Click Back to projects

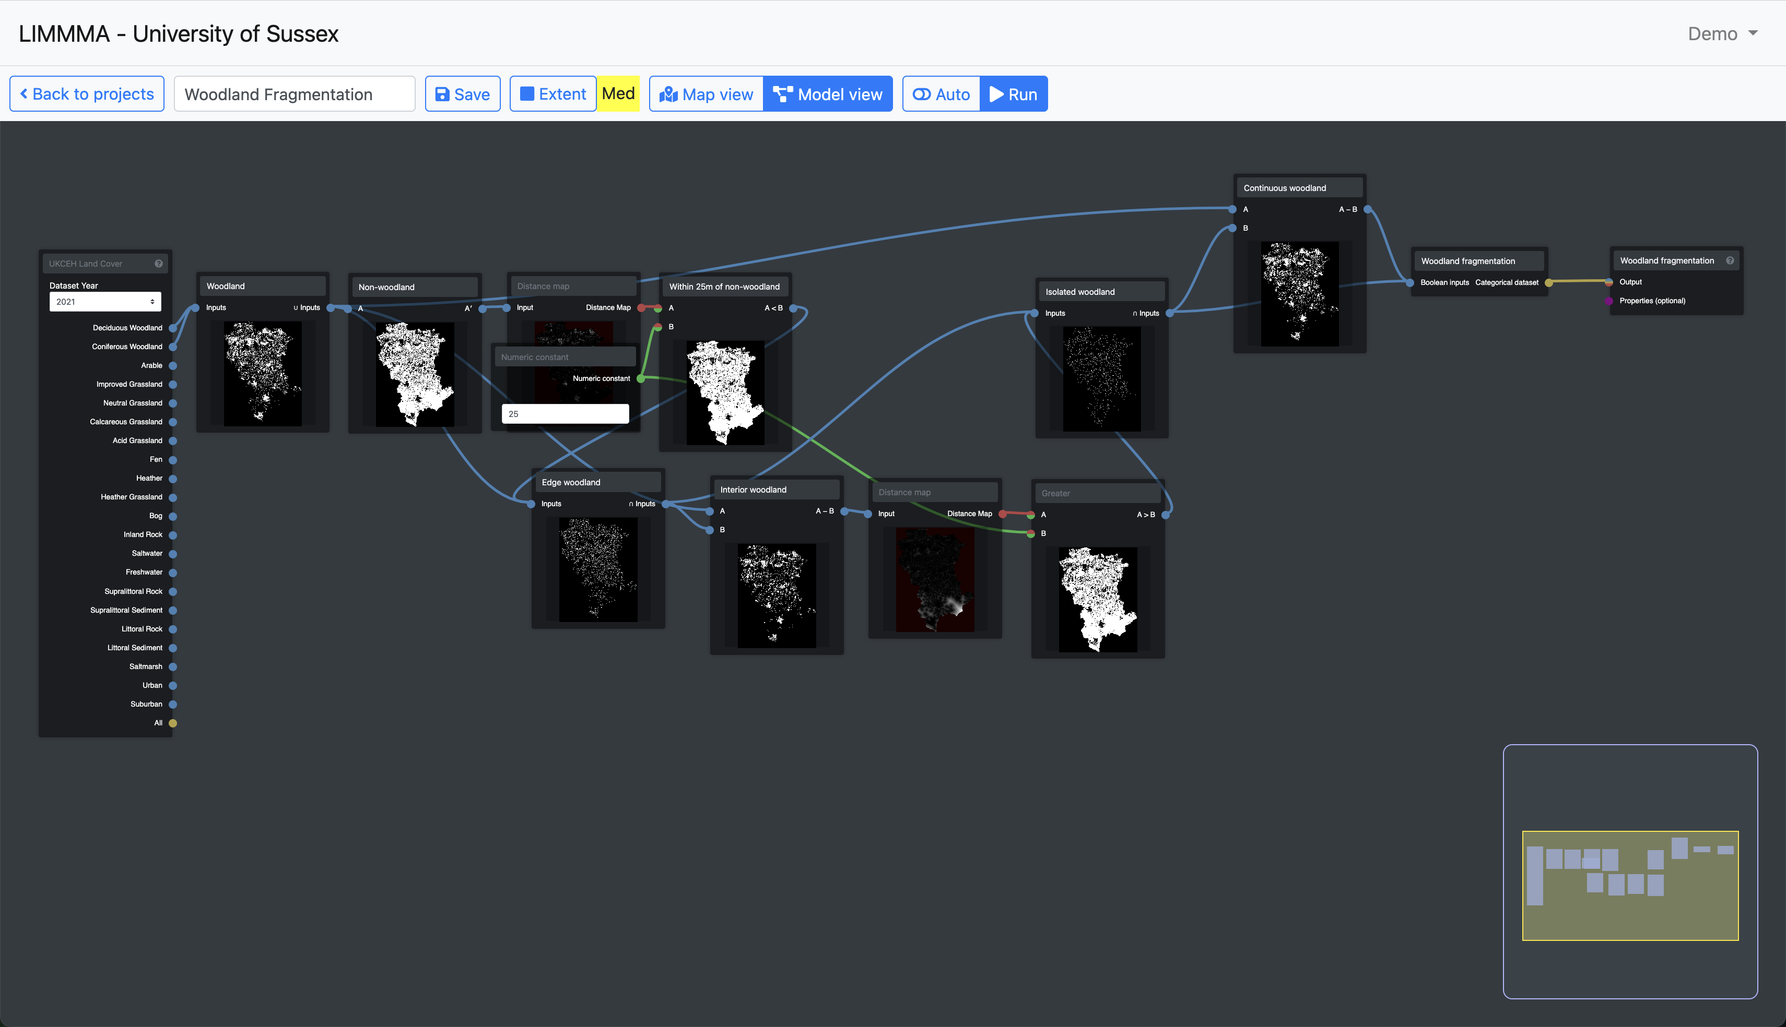coord(87,94)
